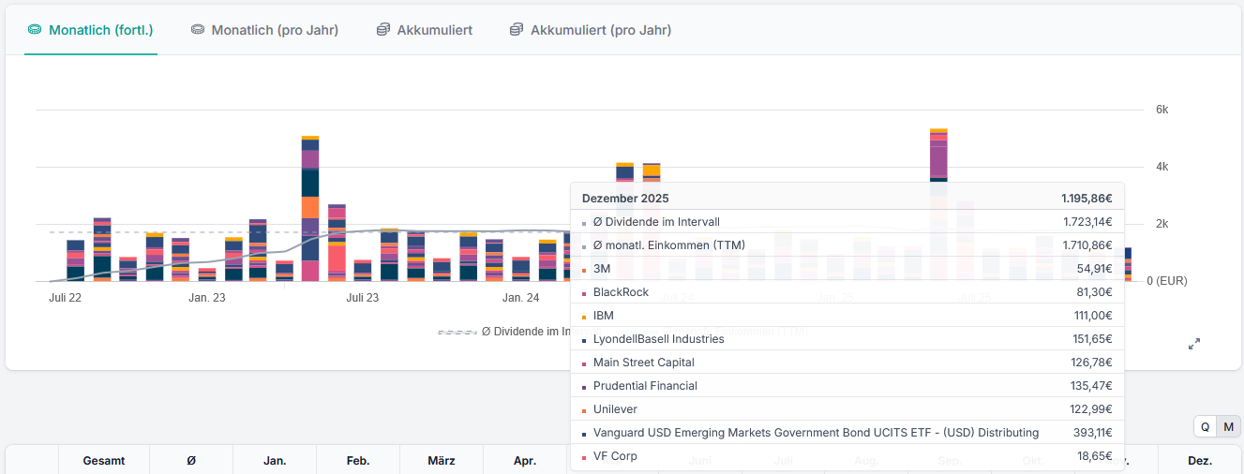Open the Akkumuliert (pro Jahr) tab
Viewport: 1244px width, 474px height.
(x=600, y=30)
